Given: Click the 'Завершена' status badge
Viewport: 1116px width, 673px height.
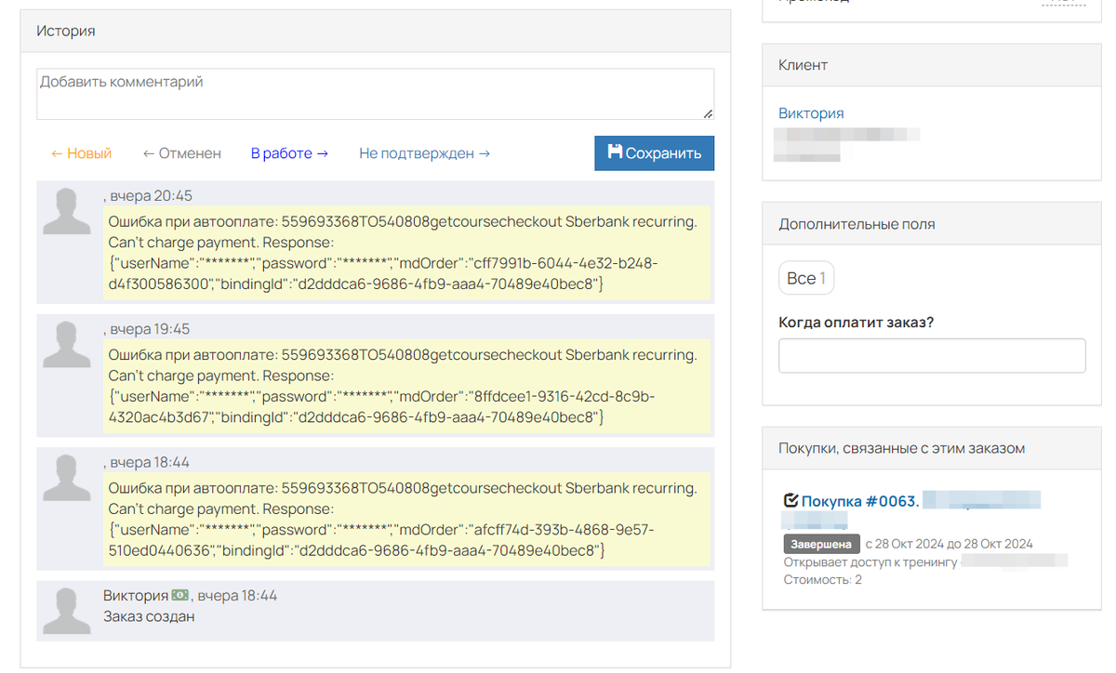Looking at the screenshot, I should pyautogui.click(x=821, y=544).
